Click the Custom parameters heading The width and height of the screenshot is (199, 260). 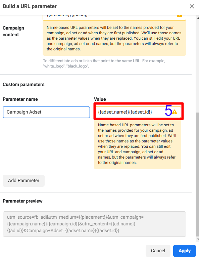click(x=23, y=84)
